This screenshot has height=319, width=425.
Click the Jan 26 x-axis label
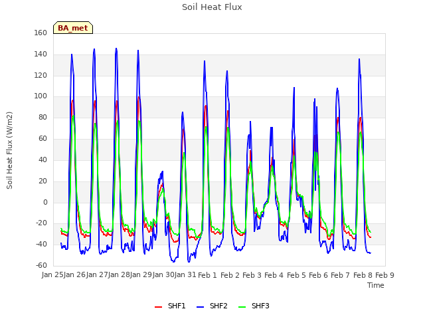[x=75, y=274]
